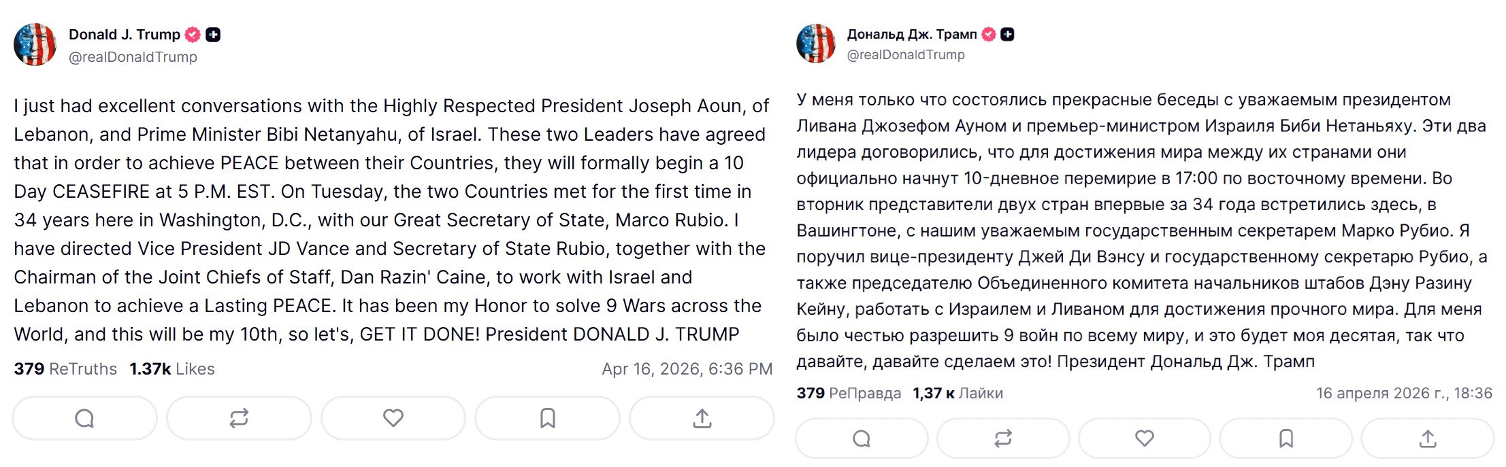Screen dimensions: 1506x467
Task: Open the Дональд Дж. Трамп name link
Action: (x=912, y=34)
